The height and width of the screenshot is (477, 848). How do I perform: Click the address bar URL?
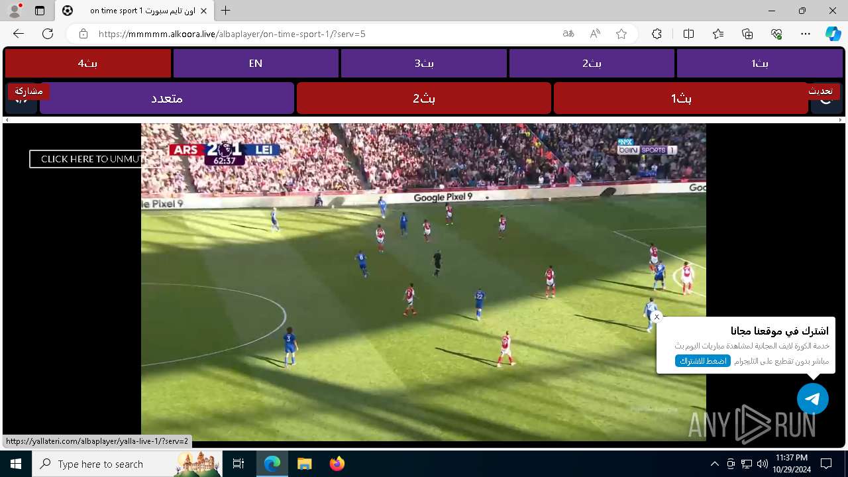tap(232, 34)
